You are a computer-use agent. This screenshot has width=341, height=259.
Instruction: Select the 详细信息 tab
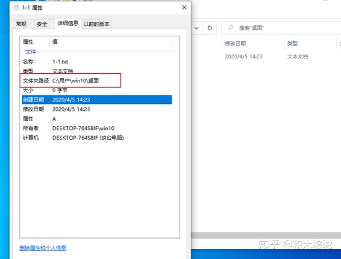coord(68,23)
